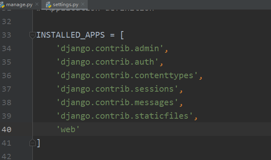Place cursor on INSTALLED_APPS variable name
The width and height of the screenshot is (271, 160).
point(71,35)
